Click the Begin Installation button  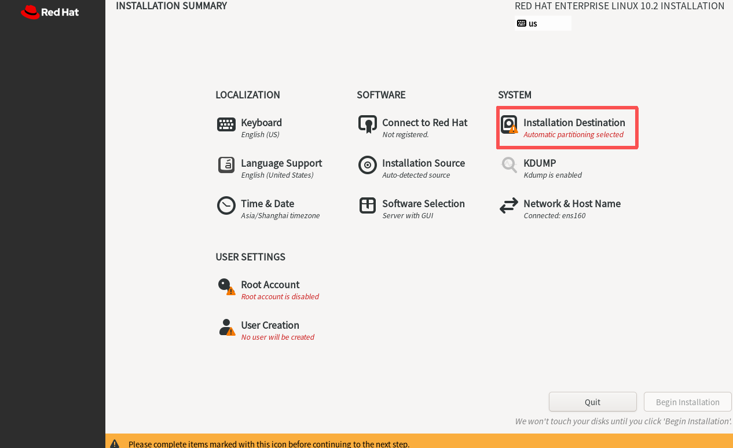[688, 402]
